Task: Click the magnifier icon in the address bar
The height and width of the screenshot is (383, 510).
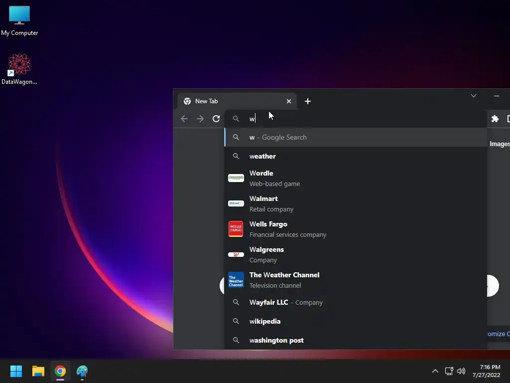Action: coord(236,119)
